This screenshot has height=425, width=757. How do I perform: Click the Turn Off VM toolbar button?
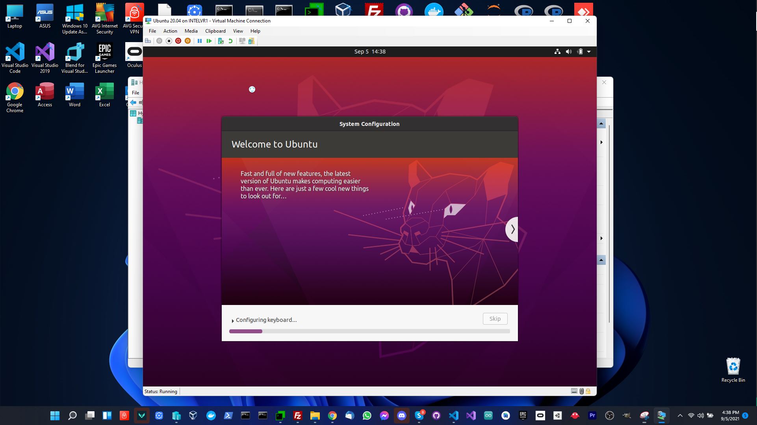(x=169, y=41)
